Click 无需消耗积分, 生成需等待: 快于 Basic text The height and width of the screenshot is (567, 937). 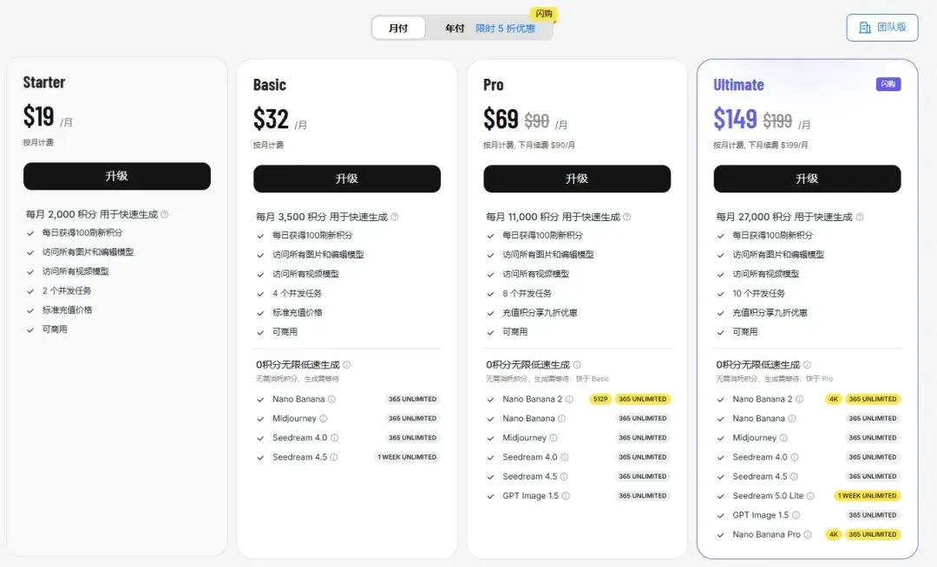(x=548, y=379)
